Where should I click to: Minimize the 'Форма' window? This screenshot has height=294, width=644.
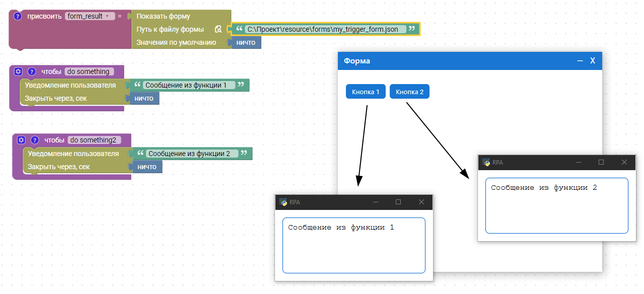(580, 61)
